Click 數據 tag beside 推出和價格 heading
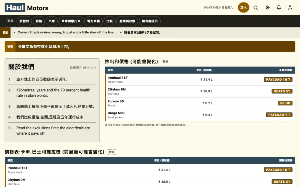This screenshot has height=187, width=300. [x=165, y=62]
